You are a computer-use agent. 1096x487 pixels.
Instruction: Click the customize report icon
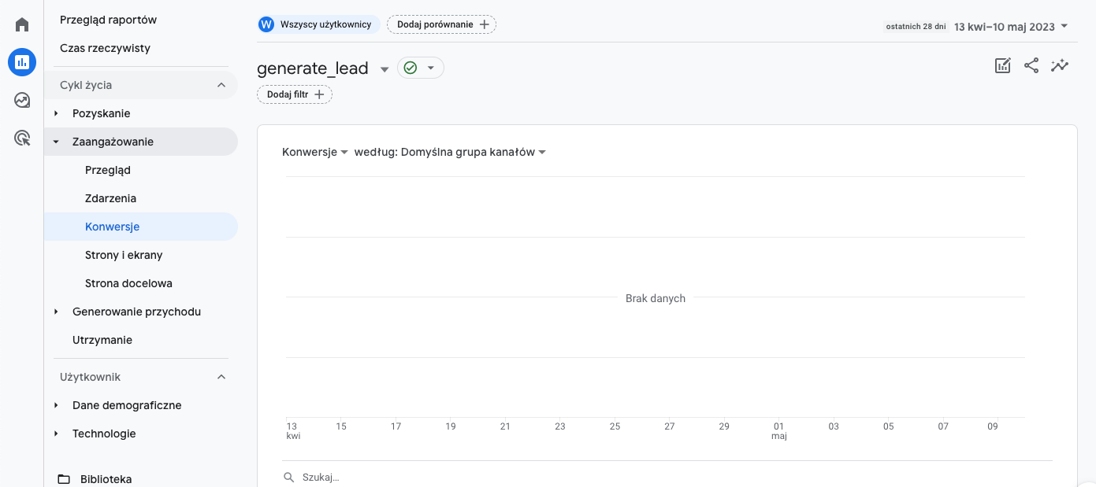1002,66
